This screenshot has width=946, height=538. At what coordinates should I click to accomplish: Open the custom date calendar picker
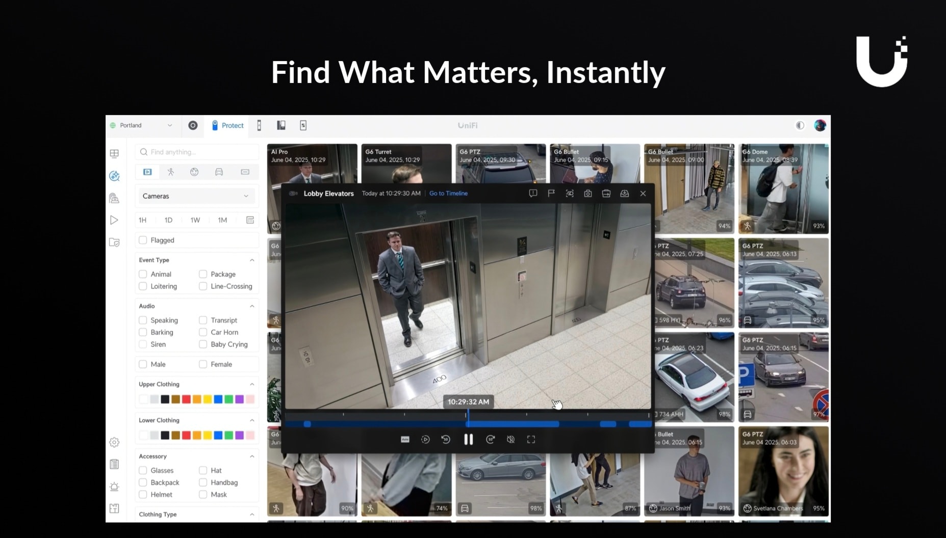[250, 220]
